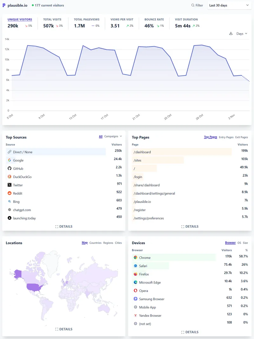Open the Days interval dropdown
Viewport: 254px width, 339px height.
click(x=241, y=33)
